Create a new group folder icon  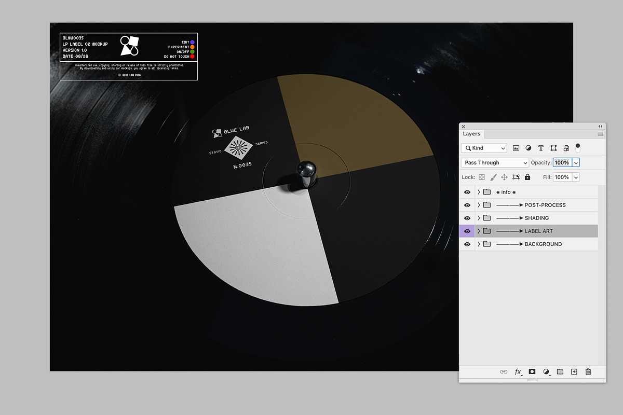pos(560,371)
